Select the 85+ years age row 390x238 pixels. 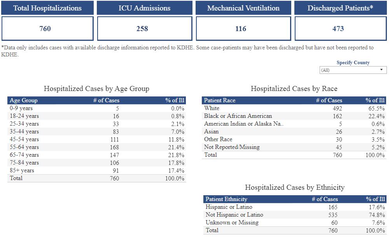coord(22,170)
